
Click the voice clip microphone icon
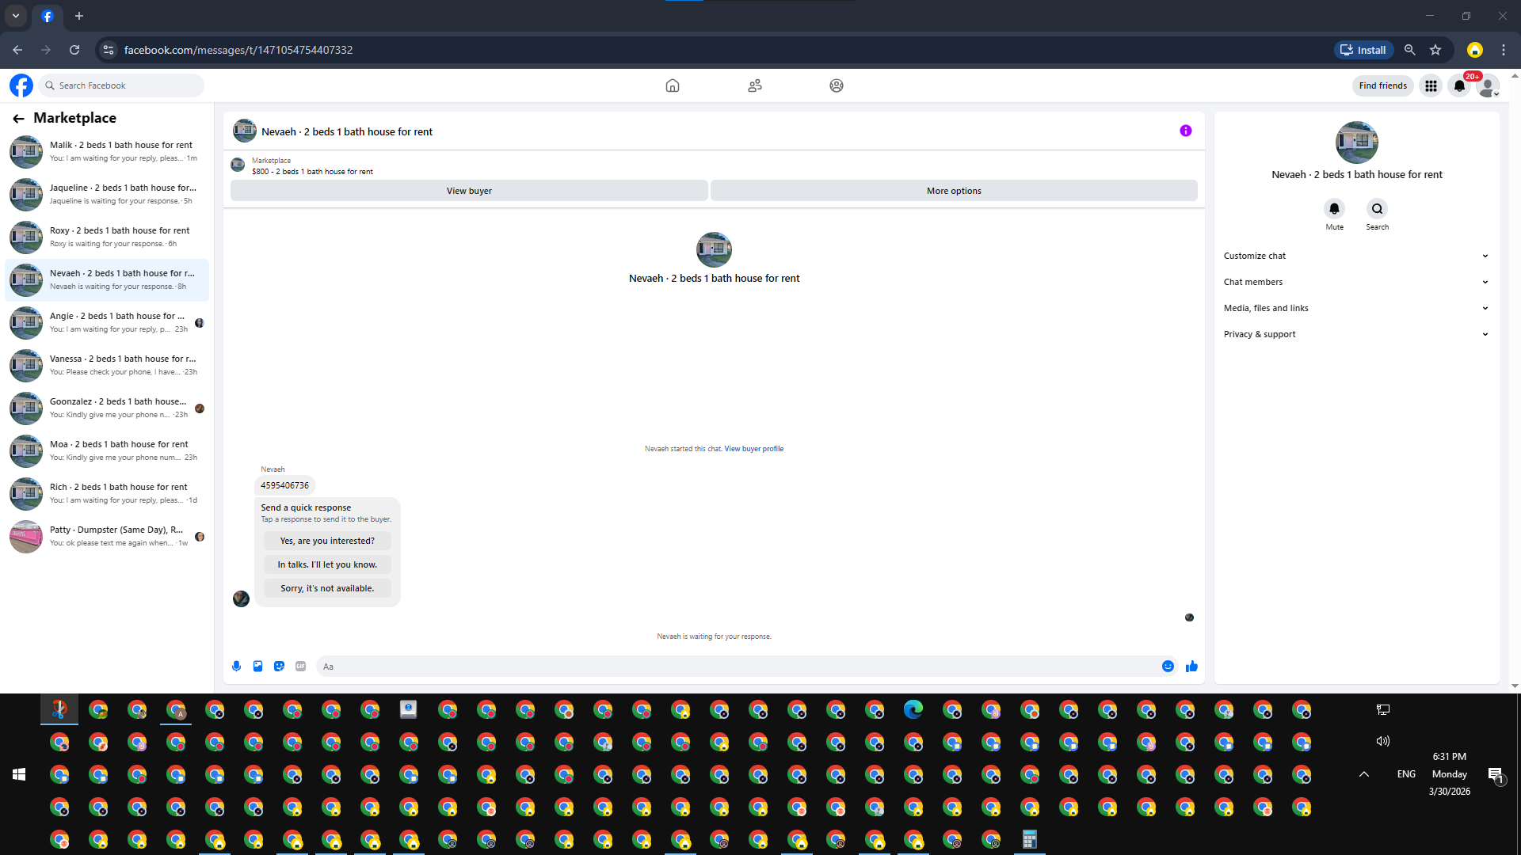click(x=236, y=667)
